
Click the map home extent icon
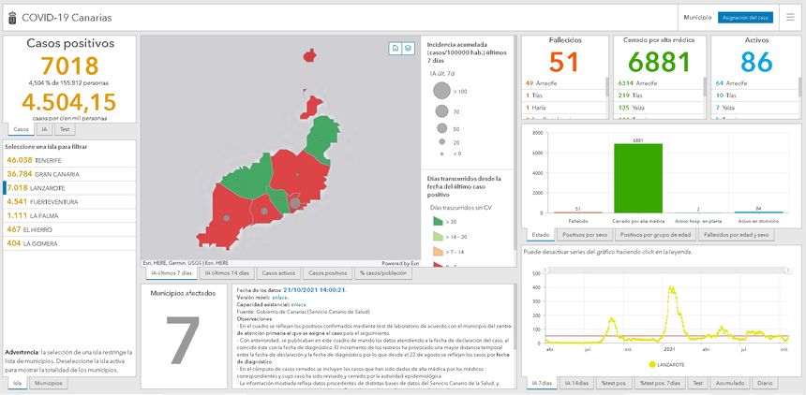(x=396, y=48)
